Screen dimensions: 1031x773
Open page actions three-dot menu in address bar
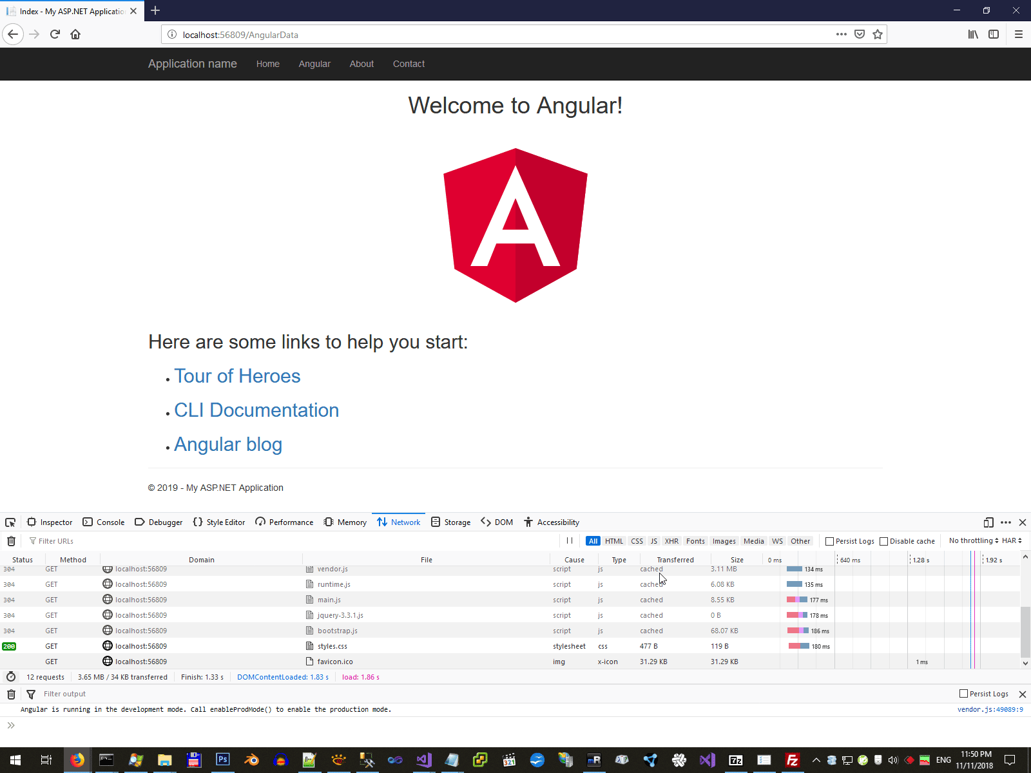pyautogui.click(x=842, y=34)
